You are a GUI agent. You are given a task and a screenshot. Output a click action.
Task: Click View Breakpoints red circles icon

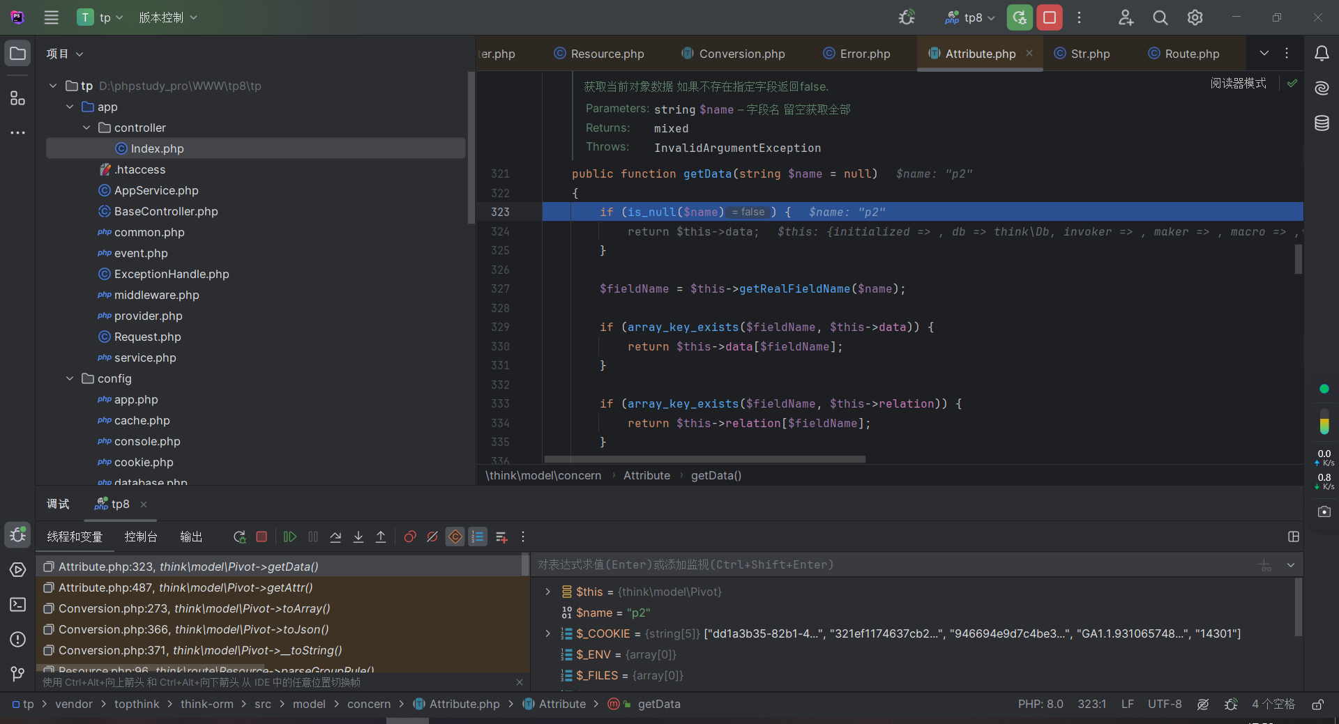(x=410, y=537)
